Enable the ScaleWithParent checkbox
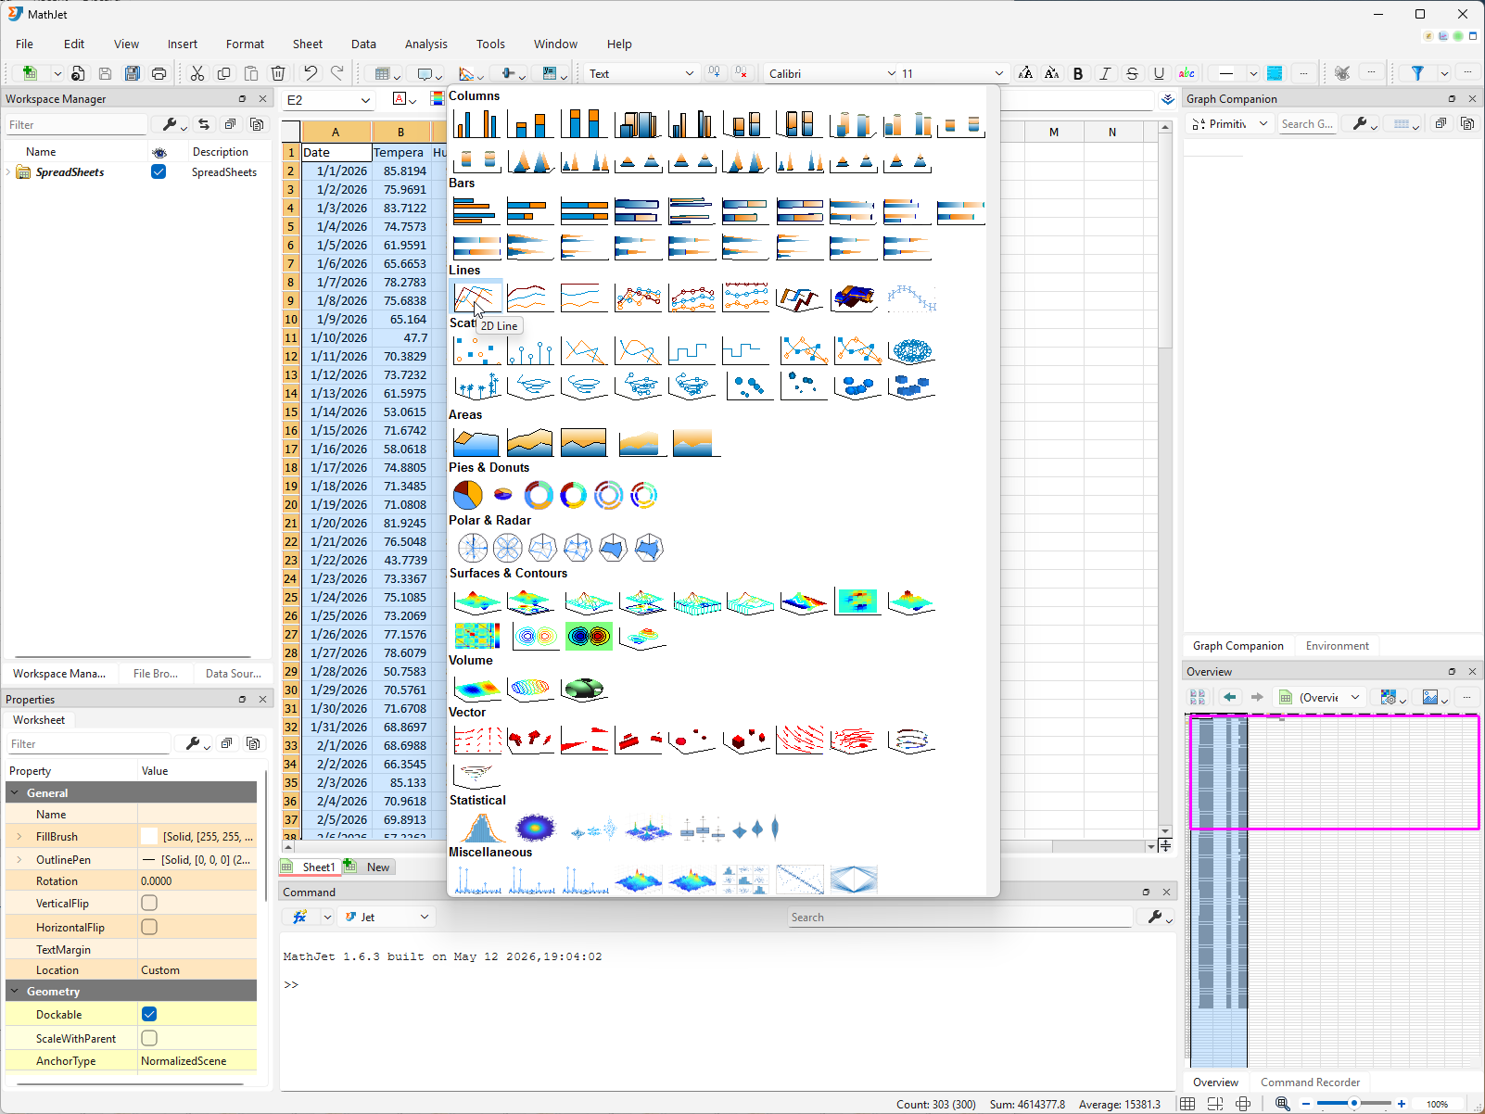1485x1114 pixels. click(149, 1038)
